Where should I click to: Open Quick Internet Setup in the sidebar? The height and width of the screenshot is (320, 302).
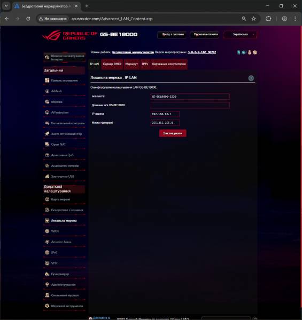click(64, 58)
